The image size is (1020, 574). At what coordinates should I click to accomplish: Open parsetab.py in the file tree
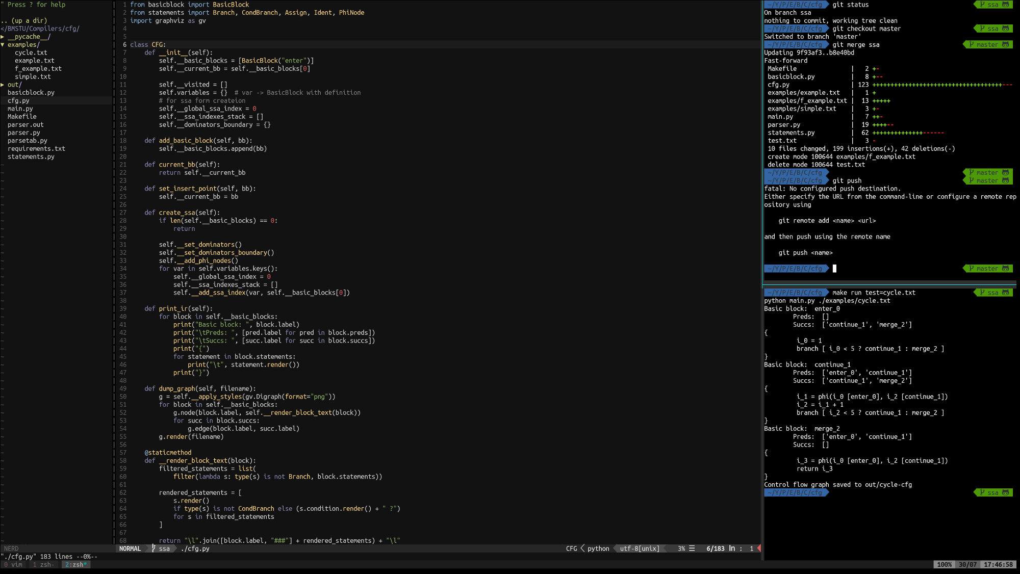point(28,141)
